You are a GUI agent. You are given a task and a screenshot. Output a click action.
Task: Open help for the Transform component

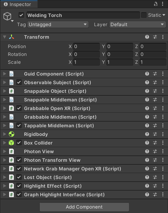click(147, 37)
